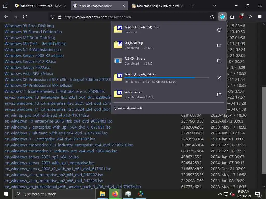
Task: Open the Windows Start menu
Action: point(6,194)
